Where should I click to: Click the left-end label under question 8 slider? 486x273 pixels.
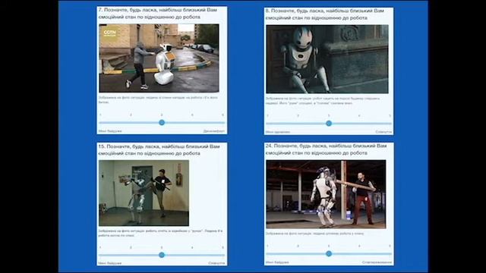coord(278,132)
